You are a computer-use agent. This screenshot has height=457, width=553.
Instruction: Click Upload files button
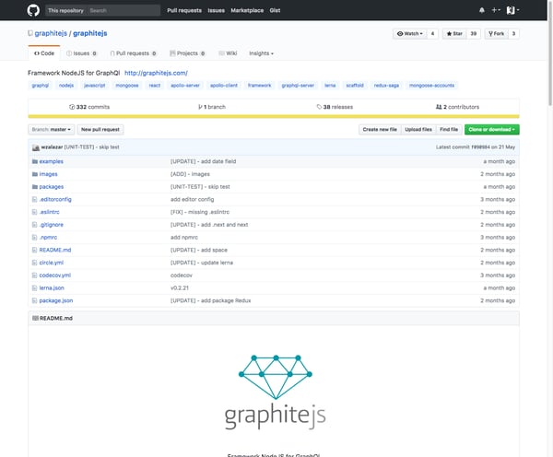click(418, 129)
